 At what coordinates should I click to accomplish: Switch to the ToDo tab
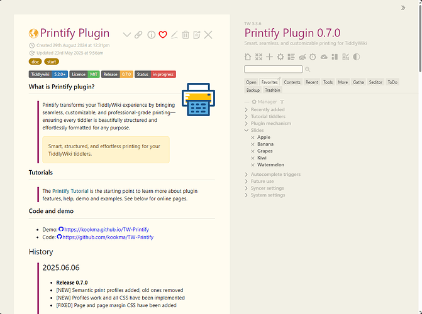point(392,82)
